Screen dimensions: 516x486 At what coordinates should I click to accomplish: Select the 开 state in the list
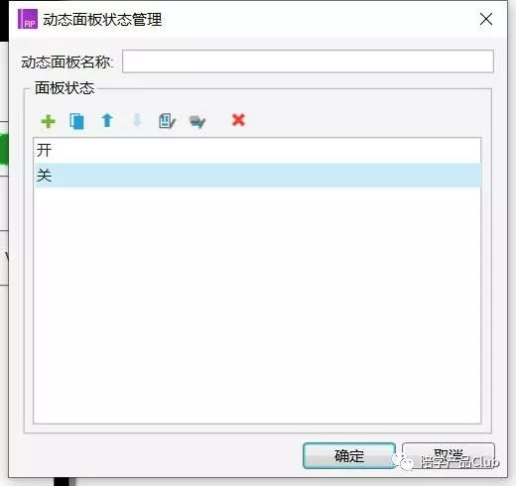pos(257,151)
